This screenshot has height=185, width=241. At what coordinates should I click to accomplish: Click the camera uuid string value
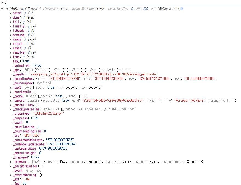113,101
